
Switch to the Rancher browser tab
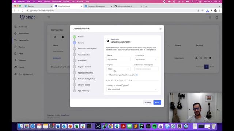pos(38,6)
